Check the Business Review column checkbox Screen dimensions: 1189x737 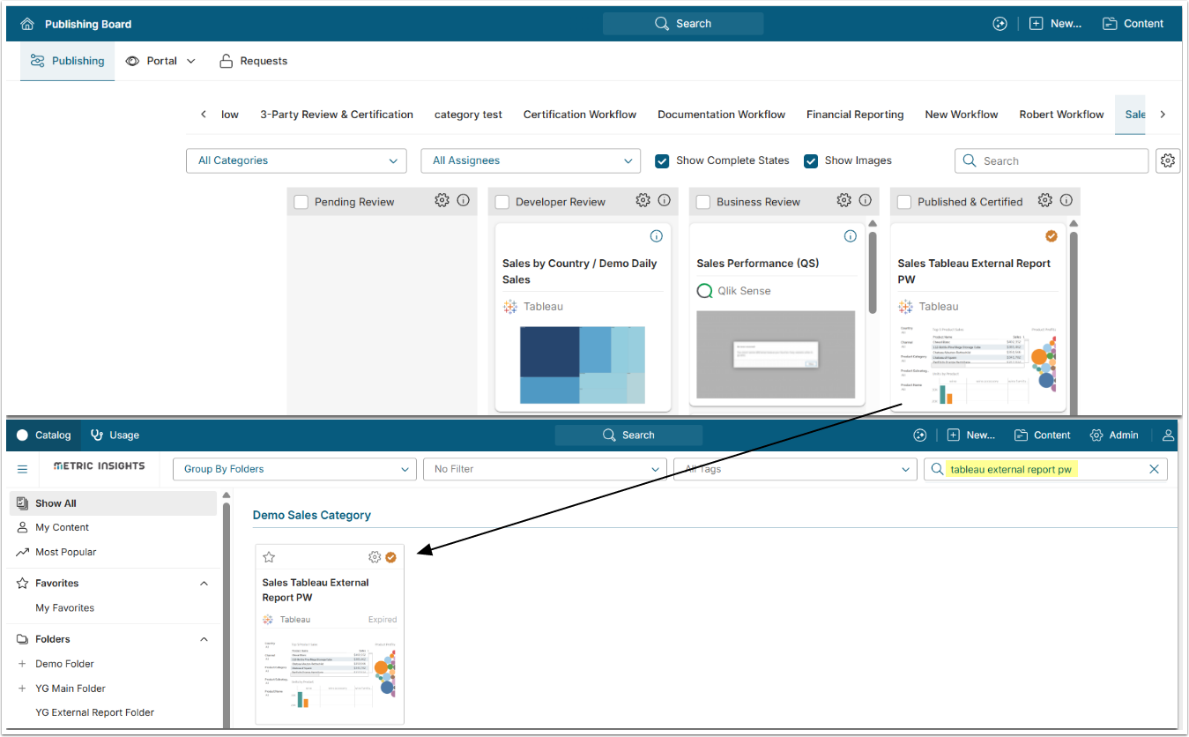(703, 202)
